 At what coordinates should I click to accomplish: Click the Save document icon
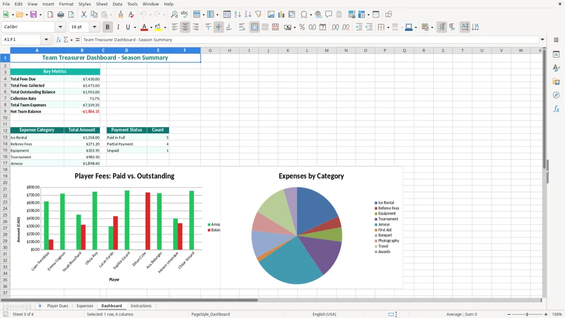pos(33,15)
